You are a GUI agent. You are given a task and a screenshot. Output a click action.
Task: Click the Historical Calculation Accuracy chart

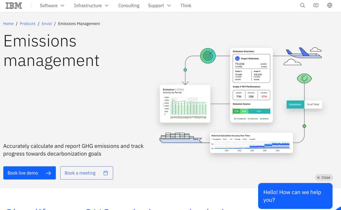tap(251, 143)
